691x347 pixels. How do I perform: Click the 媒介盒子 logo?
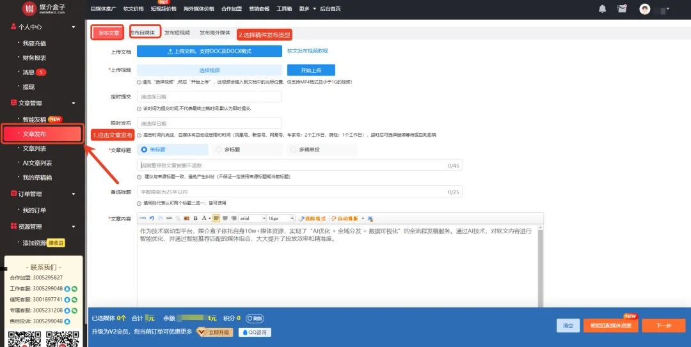pos(44,9)
